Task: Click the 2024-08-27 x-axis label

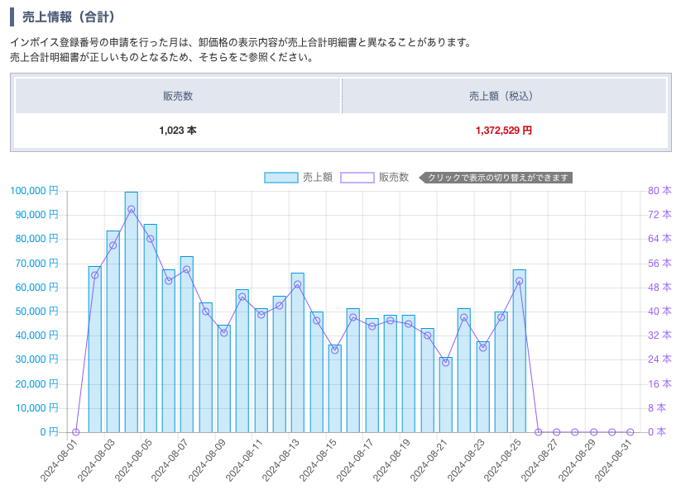Action: (x=539, y=459)
